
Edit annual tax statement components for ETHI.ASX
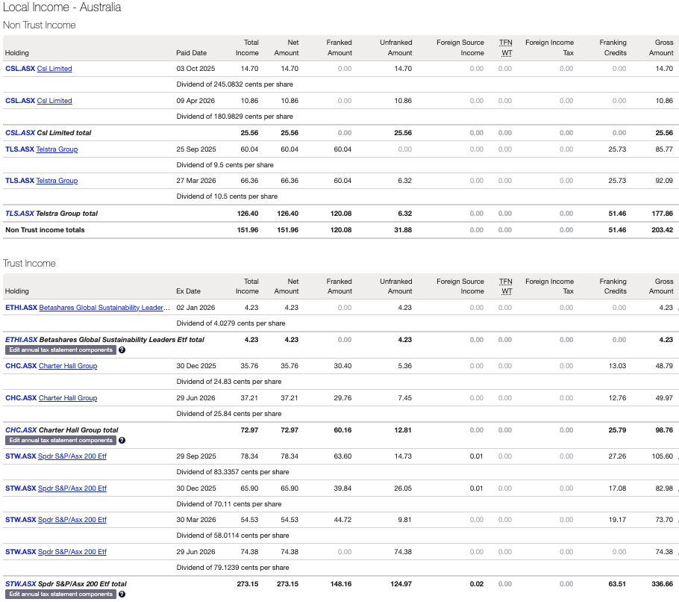[x=60, y=350]
